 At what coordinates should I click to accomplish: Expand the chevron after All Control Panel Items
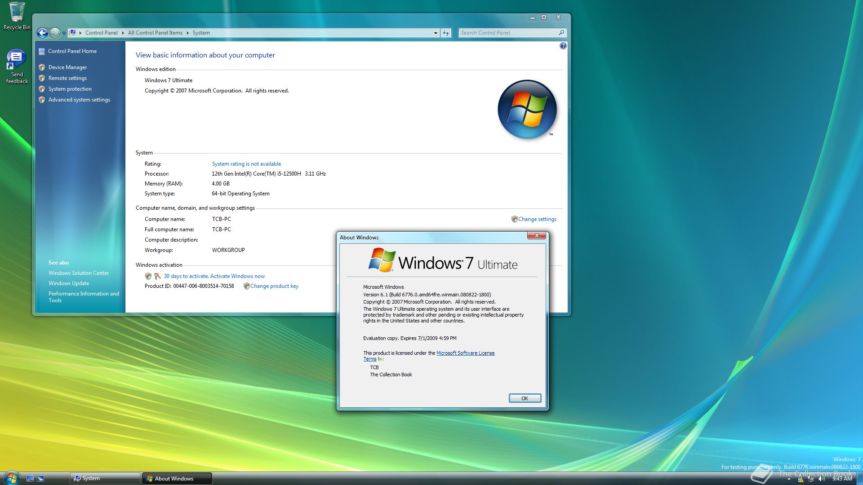(187, 33)
